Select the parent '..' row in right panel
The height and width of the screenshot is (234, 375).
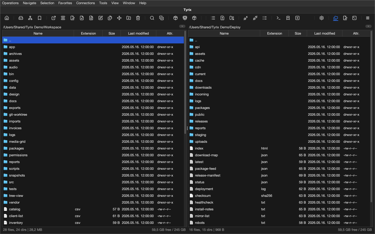[x=279, y=40]
